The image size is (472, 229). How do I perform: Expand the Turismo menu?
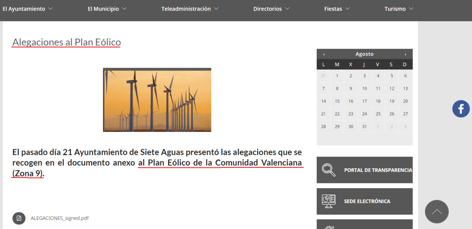click(x=399, y=9)
